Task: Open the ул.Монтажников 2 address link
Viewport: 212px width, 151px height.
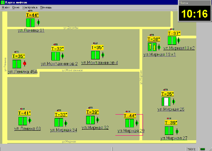Action: tap(59, 64)
